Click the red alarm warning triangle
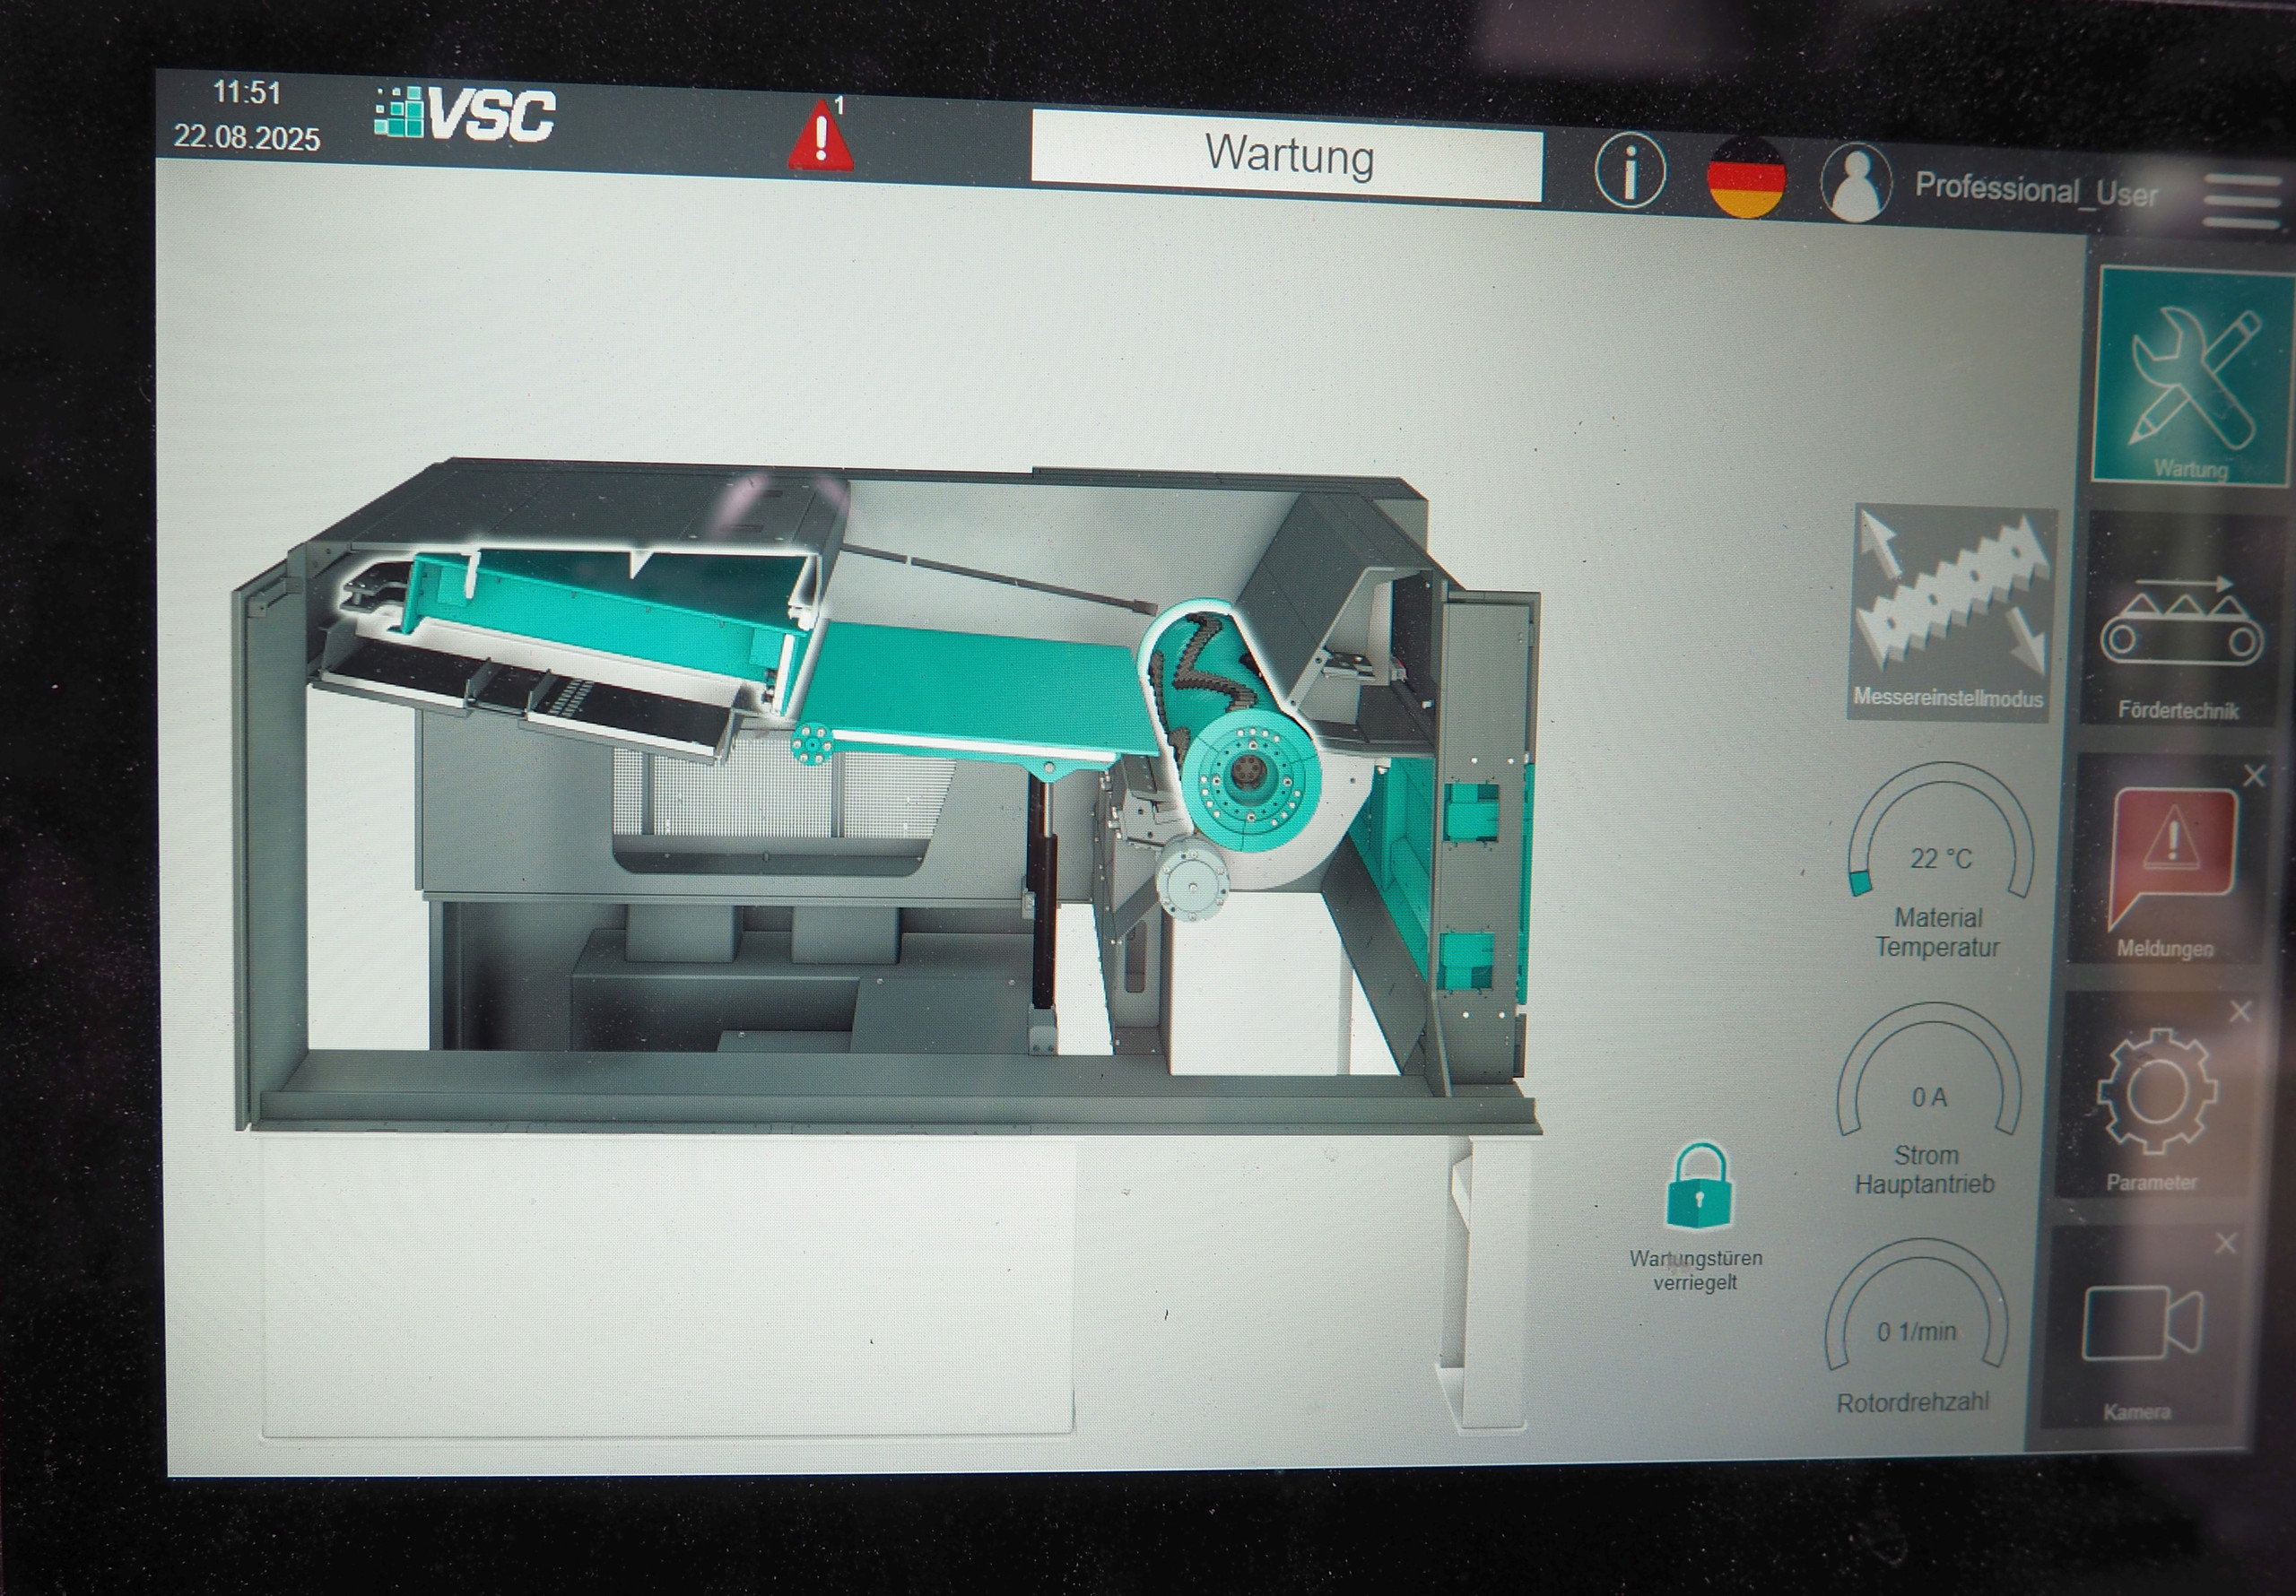 click(x=820, y=138)
